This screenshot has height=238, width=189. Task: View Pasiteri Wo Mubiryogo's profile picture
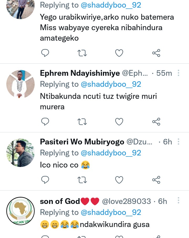click(20, 153)
